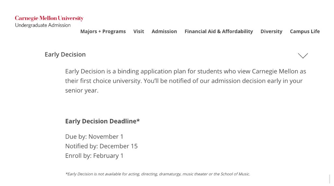Click the Early Decision Deadline heading
The height and width of the screenshot is (186, 334).
101,121
